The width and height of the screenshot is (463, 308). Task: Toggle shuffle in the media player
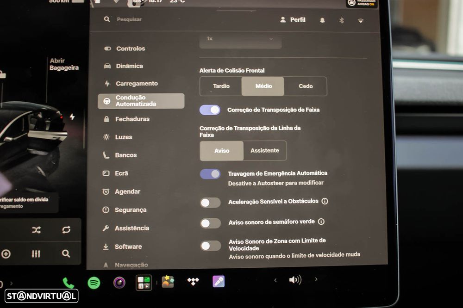click(36, 230)
